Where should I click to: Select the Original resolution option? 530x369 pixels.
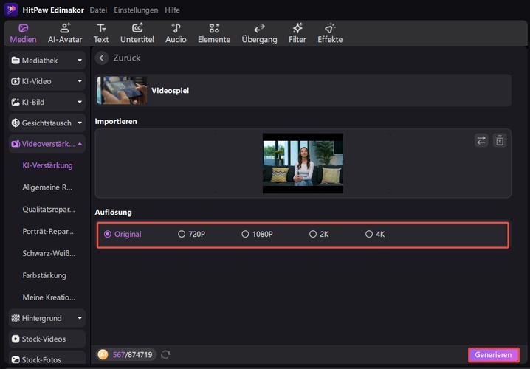point(123,234)
